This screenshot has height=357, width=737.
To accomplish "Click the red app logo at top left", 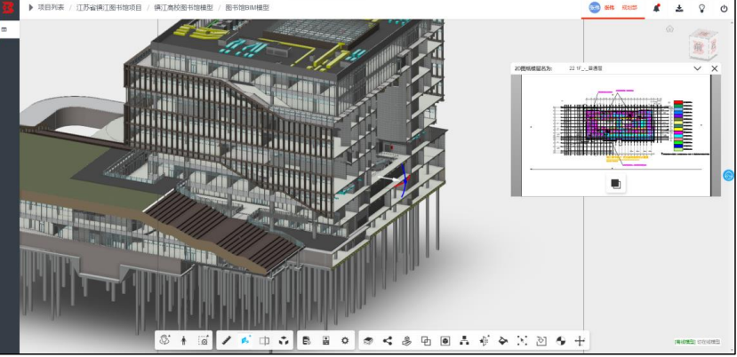I will pyautogui.click(x=8, y=8).
